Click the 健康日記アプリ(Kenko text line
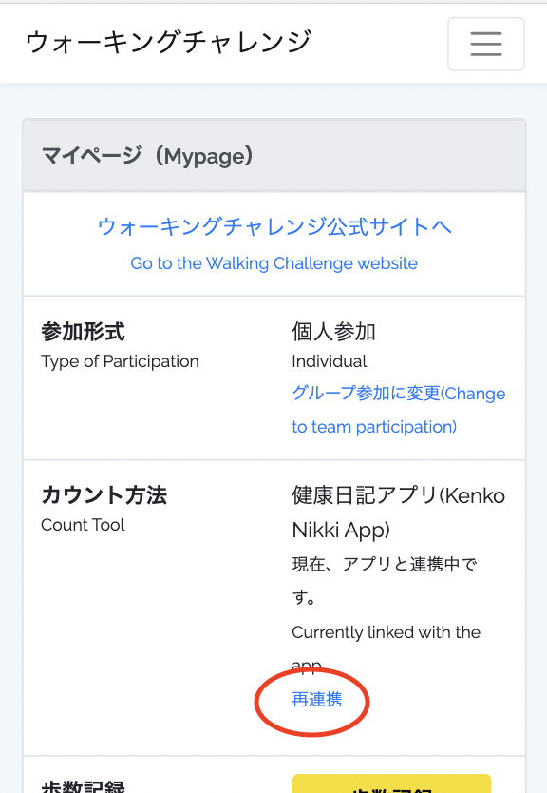Screen dimensions: 547x793 pyautogui.click(x=399, y=495)
